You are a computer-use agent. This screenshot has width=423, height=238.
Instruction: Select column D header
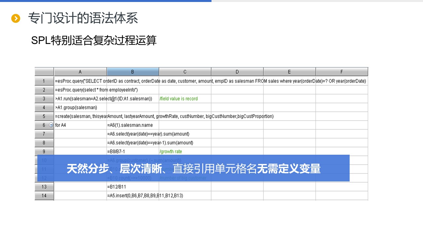point(237,72)
